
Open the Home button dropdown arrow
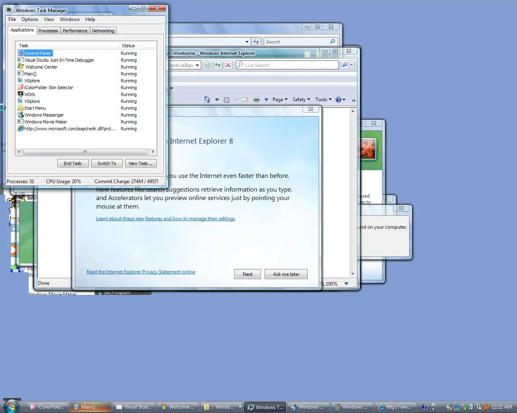[x=217, y=100]
